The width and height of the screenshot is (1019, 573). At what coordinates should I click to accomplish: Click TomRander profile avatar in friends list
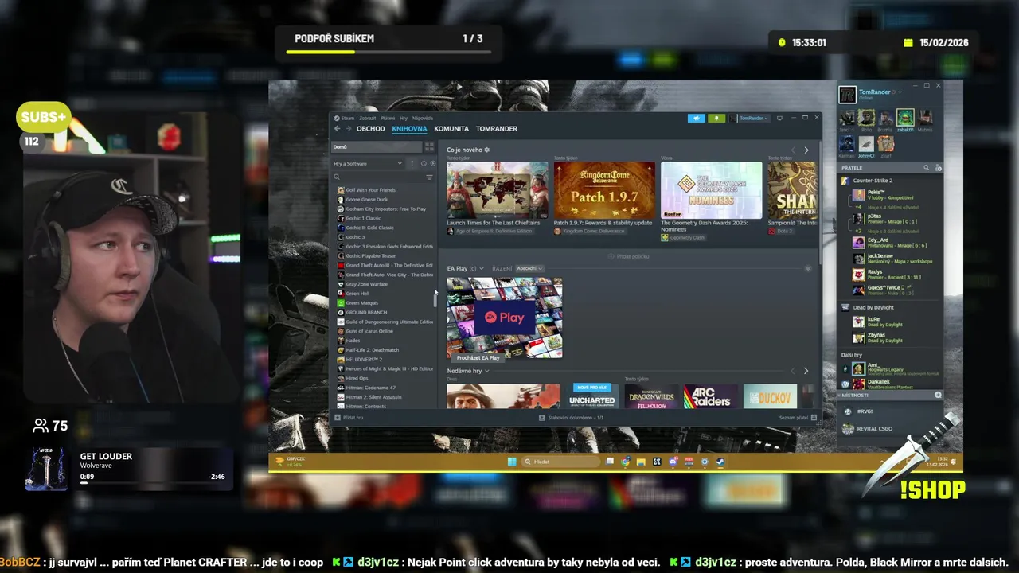pyautogui.click(x=847, y=95)
